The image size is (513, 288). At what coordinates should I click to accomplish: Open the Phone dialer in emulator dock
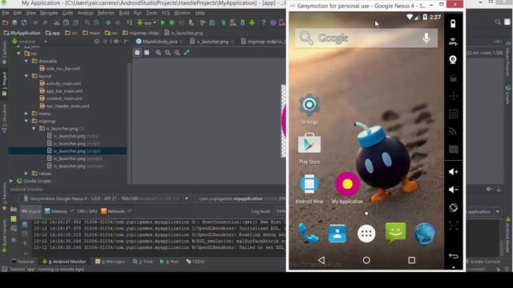click(x=308, y=233)
